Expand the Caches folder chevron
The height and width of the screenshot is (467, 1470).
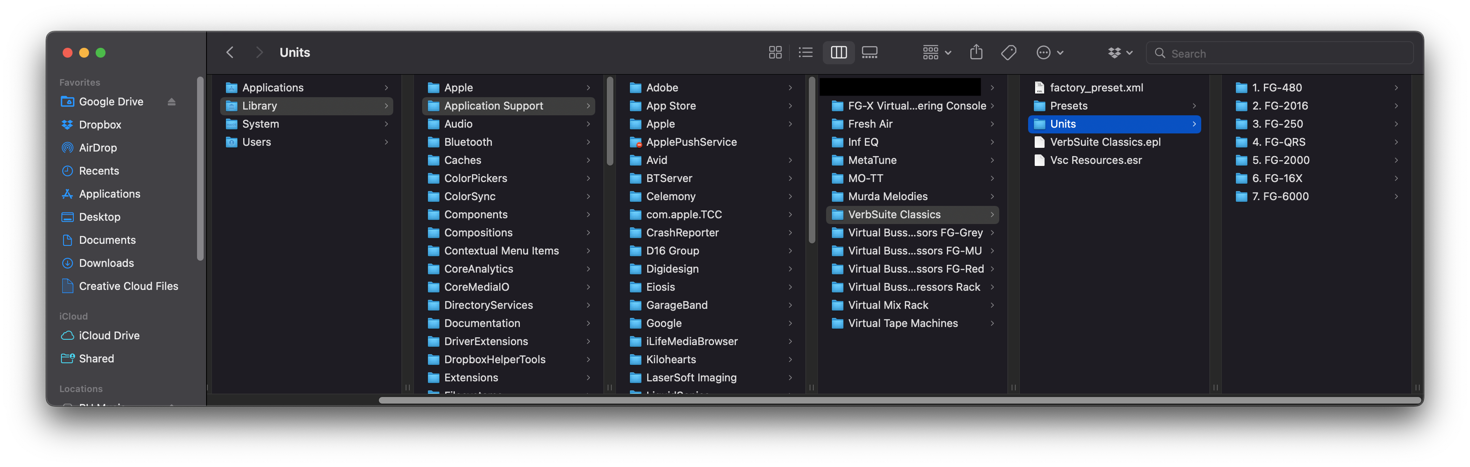pyautogui.click(x=588, y=161)
